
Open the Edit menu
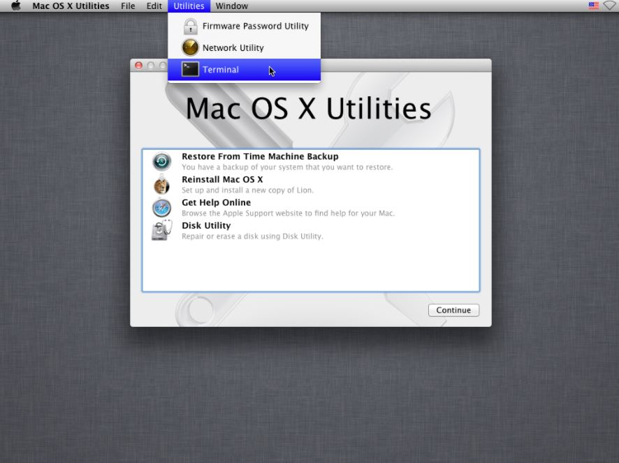coord(154,6)
